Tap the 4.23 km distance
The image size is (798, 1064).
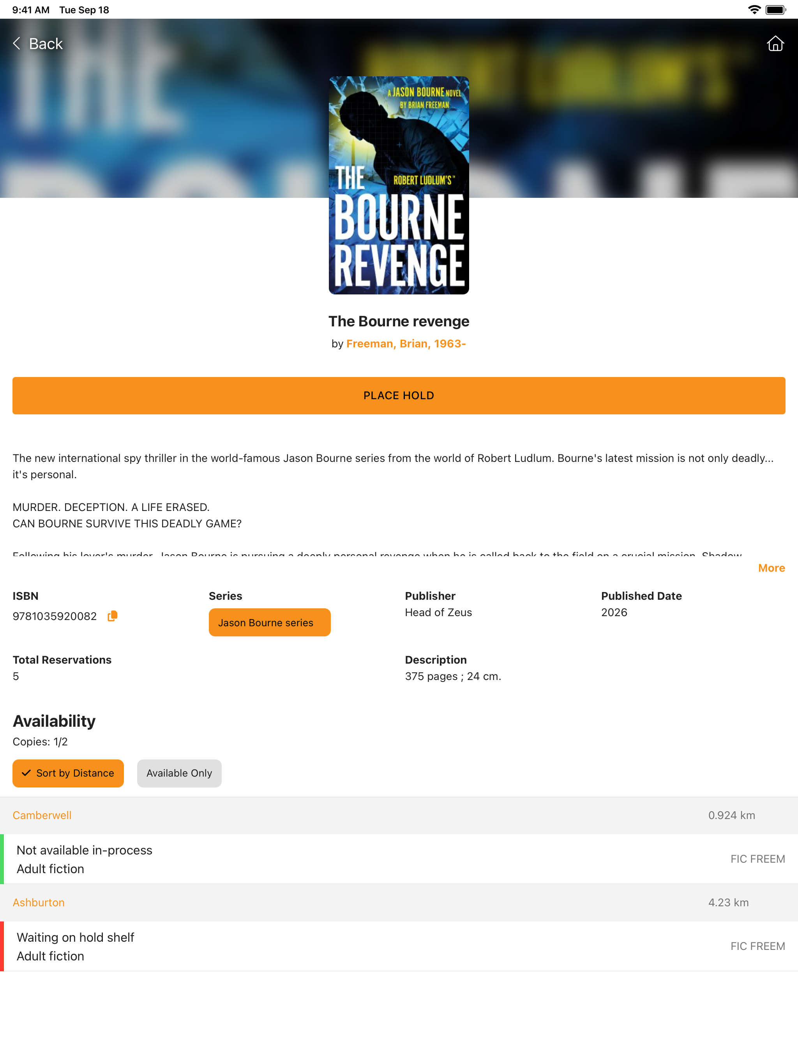tap(728, 902)
